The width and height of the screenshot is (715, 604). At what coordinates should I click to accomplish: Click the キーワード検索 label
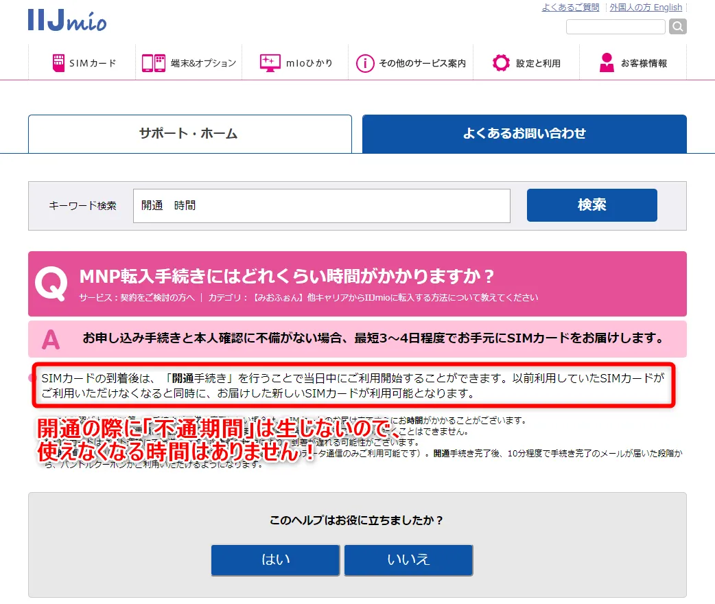82,206
